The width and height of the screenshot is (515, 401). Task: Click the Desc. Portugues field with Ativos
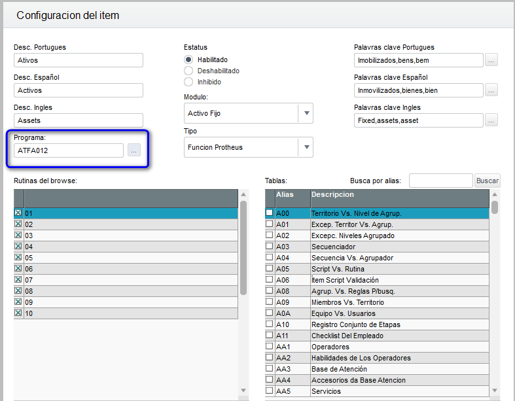click(79, 60)
